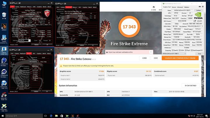210x118 pixels.
Task: Open the GPU-Z hamburger menu icon
Action: (x=203, y=6)
